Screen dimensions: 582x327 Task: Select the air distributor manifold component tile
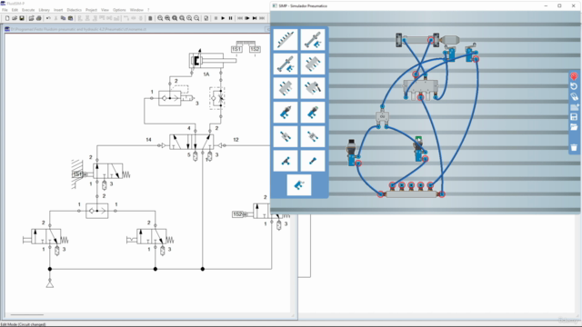coord(286,40)
